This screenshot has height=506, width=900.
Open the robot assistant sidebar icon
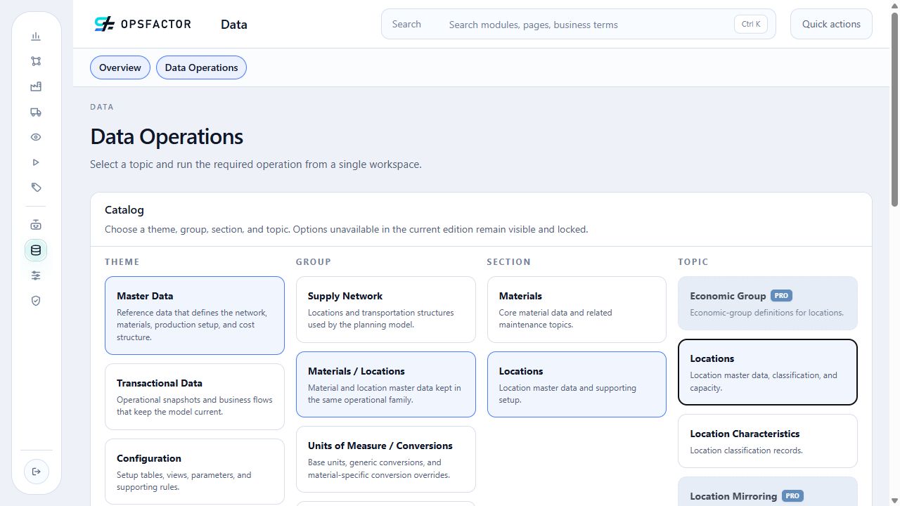pos(36,225)
